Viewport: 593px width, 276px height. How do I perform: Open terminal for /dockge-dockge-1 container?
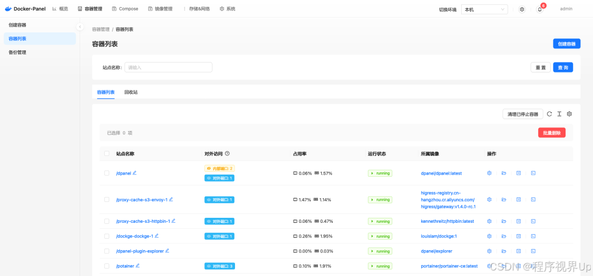(533, 236)
